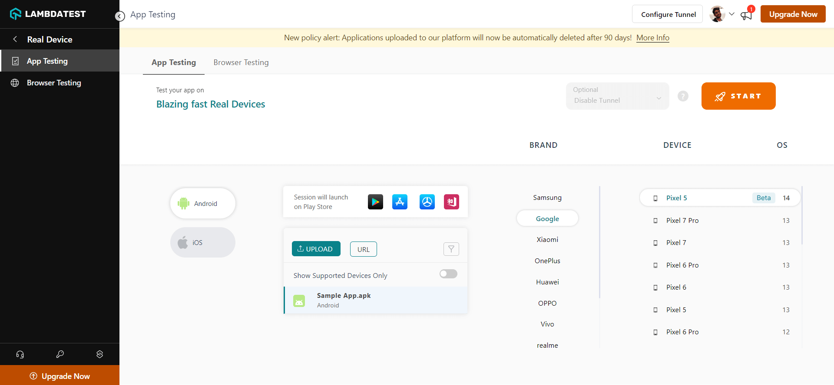Click the OS column header
834x385 pixels.
point(782,145)
